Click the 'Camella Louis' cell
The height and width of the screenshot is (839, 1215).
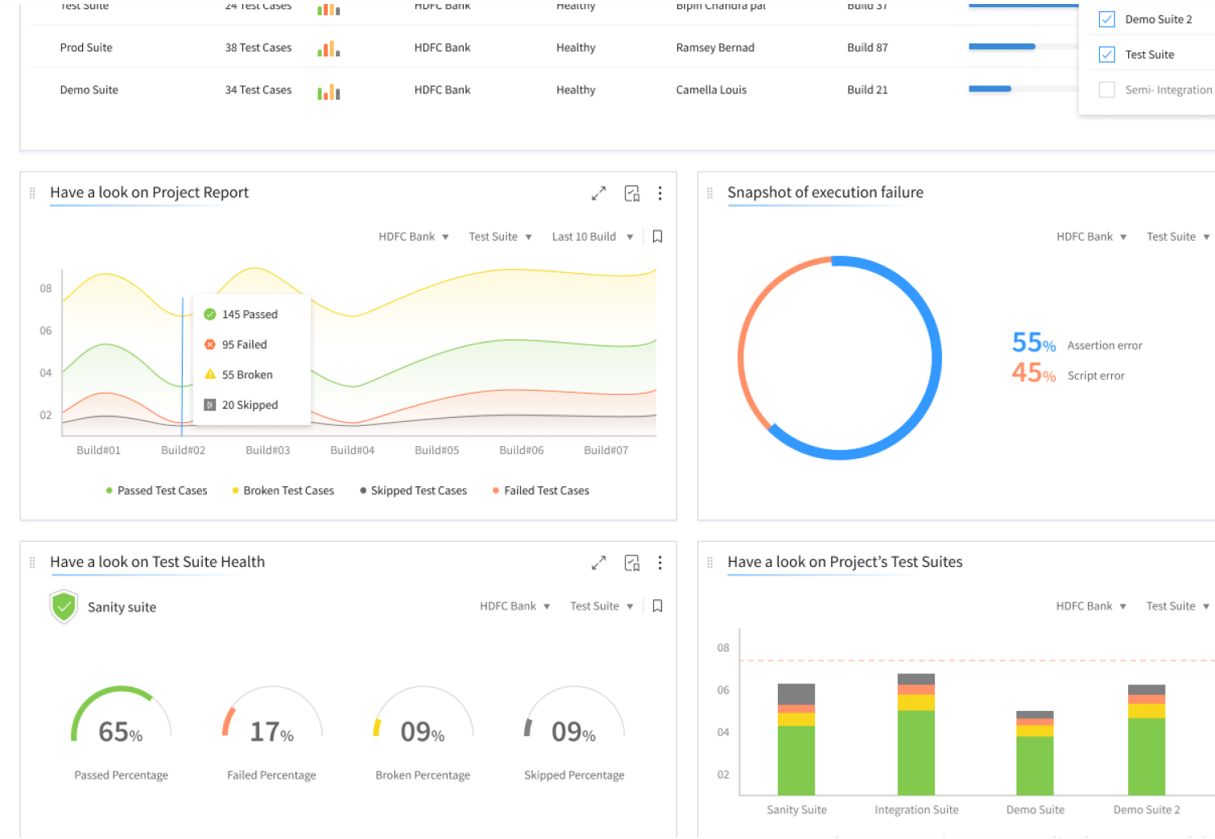711,90
